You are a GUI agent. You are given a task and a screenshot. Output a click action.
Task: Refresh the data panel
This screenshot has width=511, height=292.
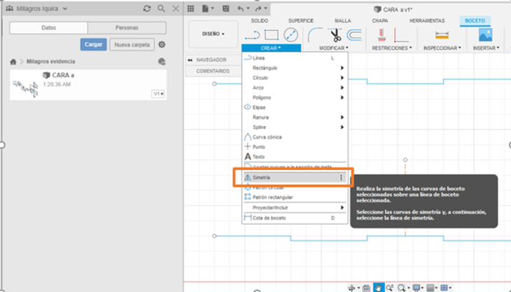coord(146,9)
